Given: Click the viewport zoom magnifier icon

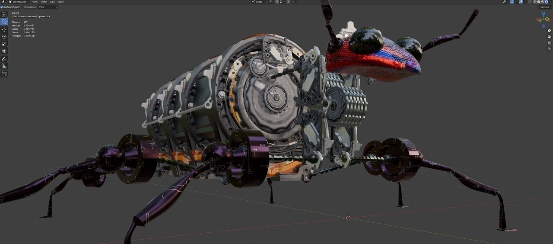Looking at the screenshot, I should coord(549,31).
